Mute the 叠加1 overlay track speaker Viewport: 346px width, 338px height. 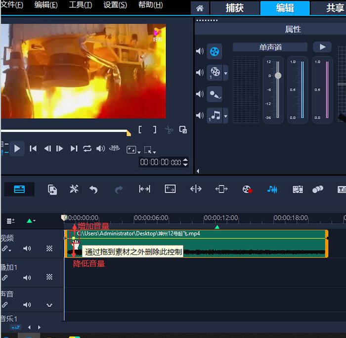[27, 277]
